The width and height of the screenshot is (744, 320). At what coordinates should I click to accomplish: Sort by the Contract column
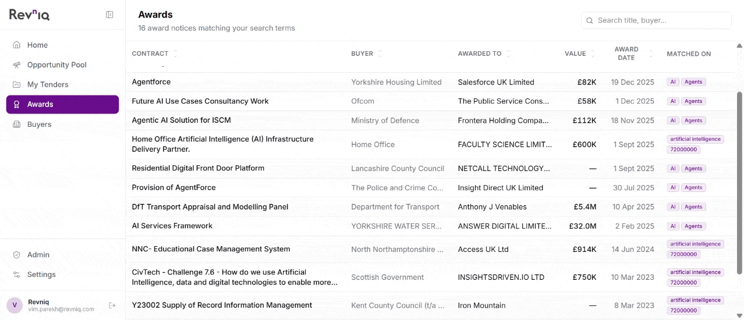pos(154,54)
